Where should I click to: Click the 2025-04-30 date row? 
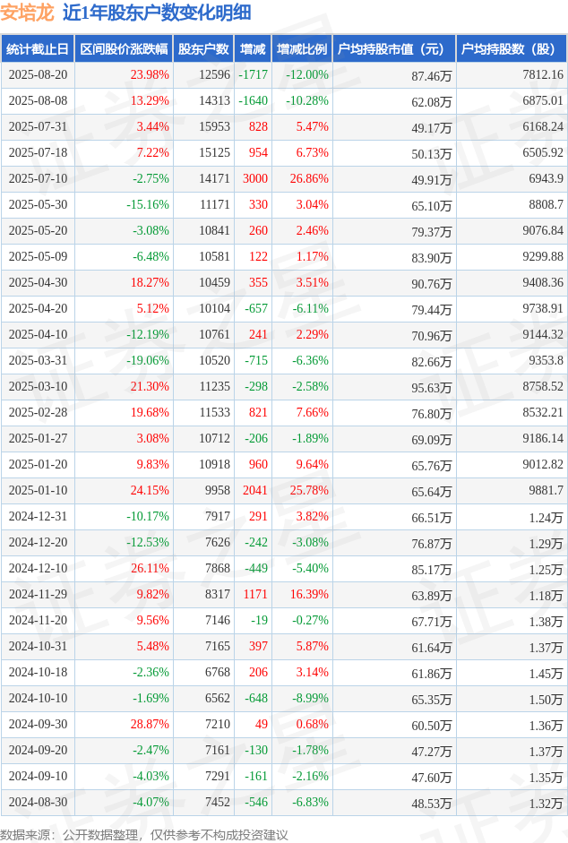click(x=284, y=282)
